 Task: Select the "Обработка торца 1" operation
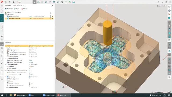pyautogui.click(x=14, y=16)
